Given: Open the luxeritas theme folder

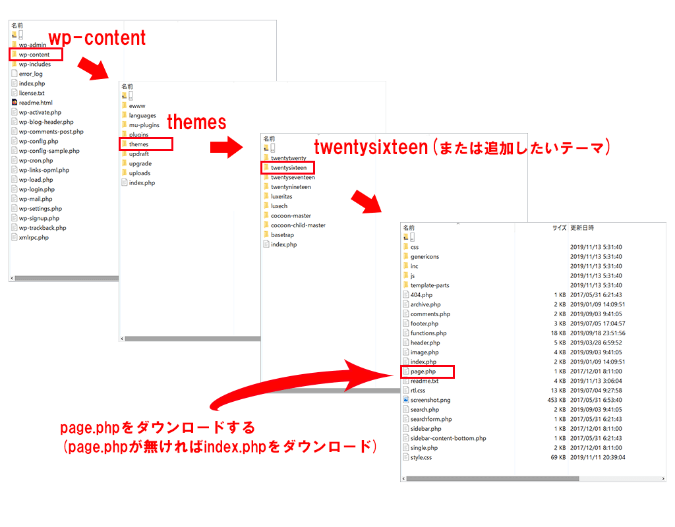Looking at the screenshot, I should (281, 196).
